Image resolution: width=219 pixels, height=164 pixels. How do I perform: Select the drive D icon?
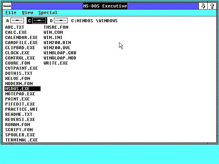[x=59, y=21]
